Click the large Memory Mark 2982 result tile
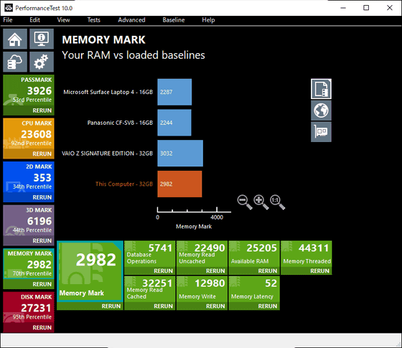 click(x=90, y=271)
